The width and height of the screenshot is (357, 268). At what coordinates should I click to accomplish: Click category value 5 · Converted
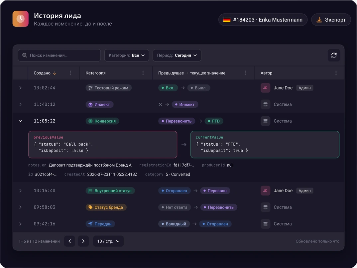point(178,175)
